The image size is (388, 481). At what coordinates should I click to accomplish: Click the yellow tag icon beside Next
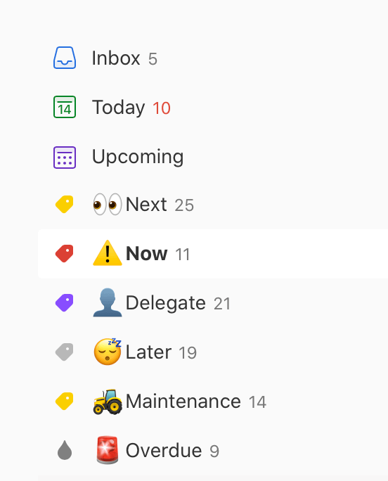pos(65,205)
